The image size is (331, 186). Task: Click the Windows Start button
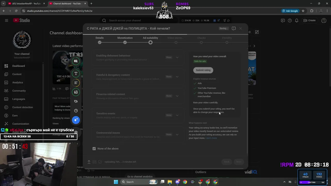[x=116, y=182]
